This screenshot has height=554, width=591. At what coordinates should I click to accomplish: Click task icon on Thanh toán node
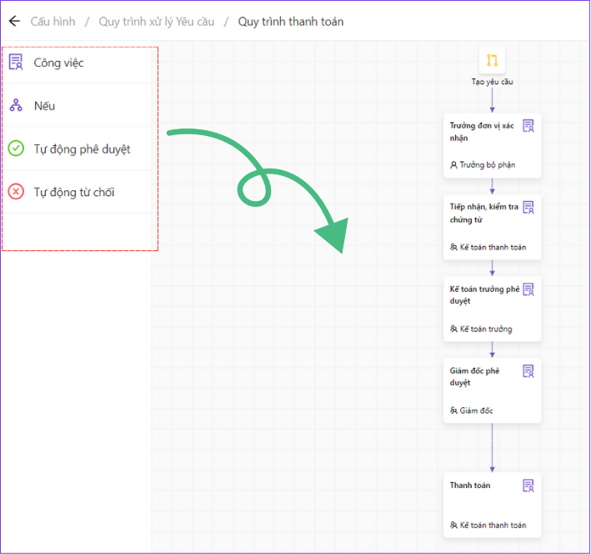[528, 486]
